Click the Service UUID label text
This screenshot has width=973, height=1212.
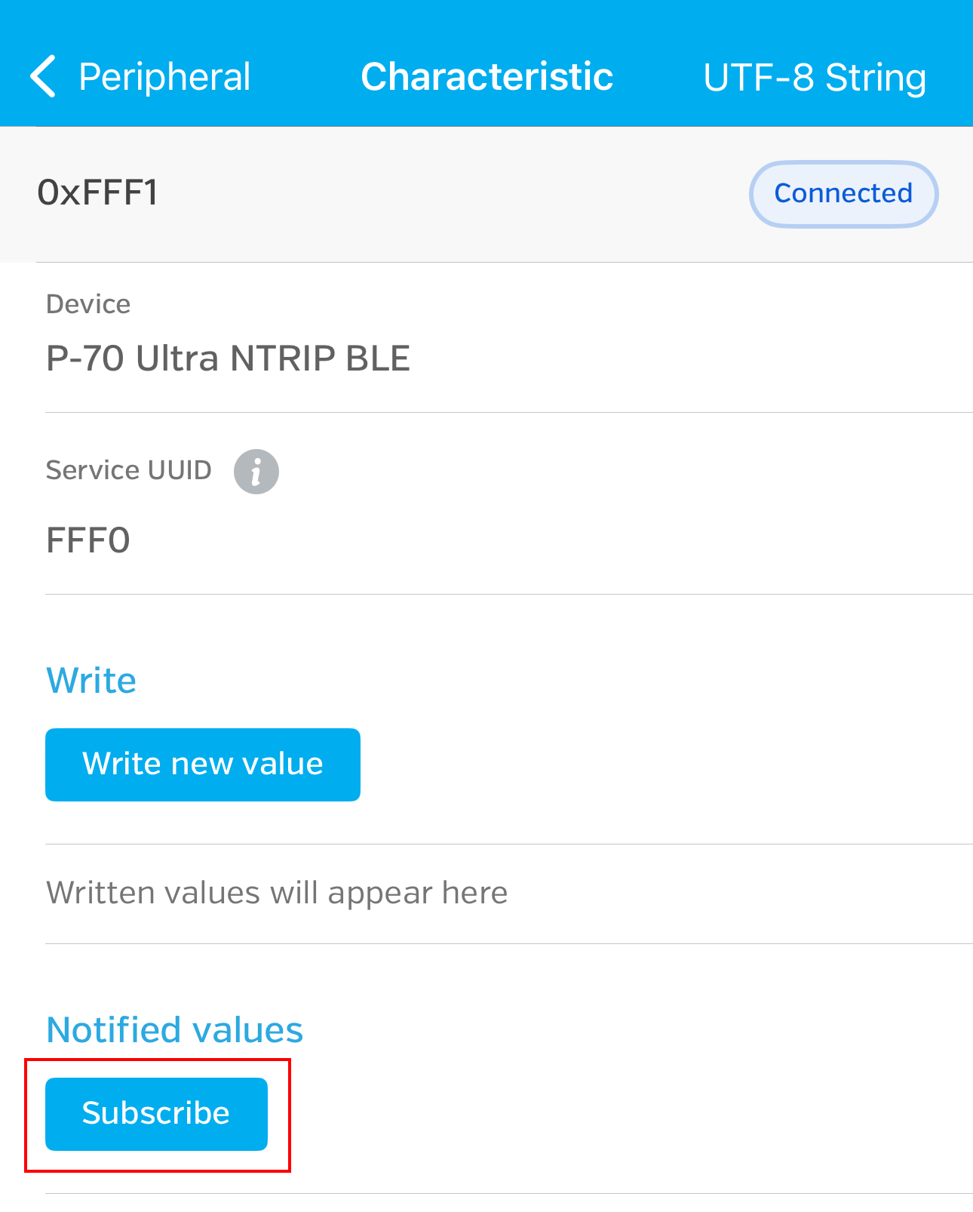pyautogui.click(x=129, y=470)
